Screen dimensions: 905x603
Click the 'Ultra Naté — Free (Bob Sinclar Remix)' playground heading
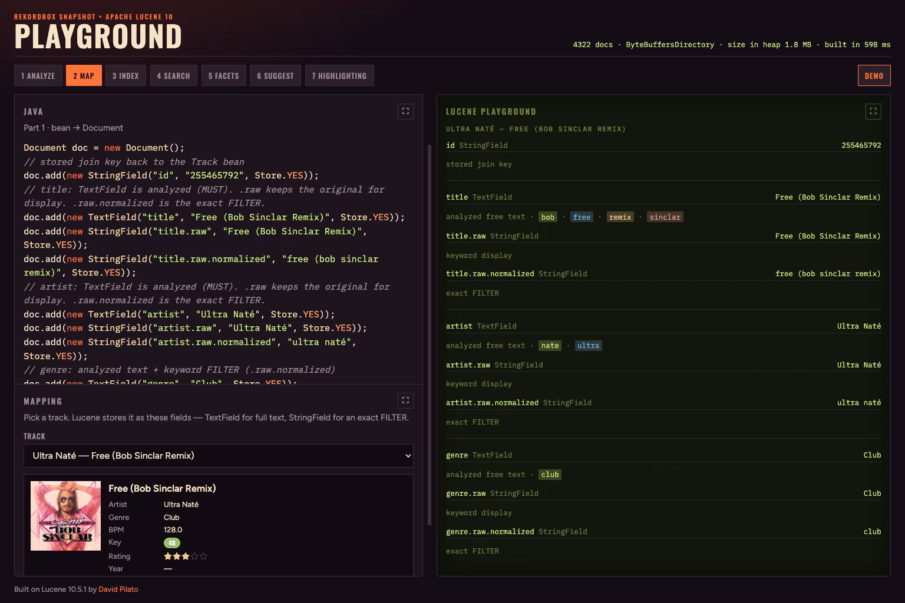coord(536,129)
